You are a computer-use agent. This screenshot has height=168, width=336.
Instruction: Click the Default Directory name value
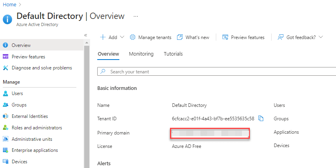click(x=189, y=105)
